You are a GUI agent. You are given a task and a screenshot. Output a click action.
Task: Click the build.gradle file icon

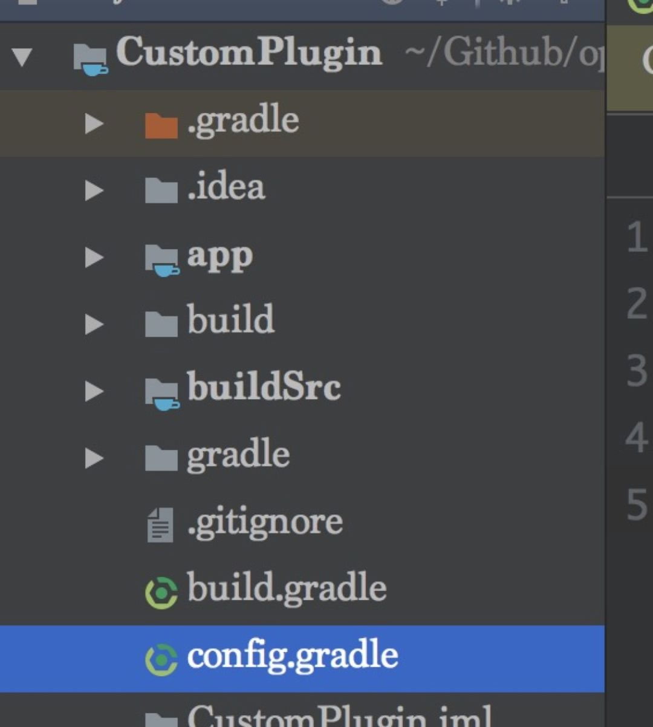[161, 592]
